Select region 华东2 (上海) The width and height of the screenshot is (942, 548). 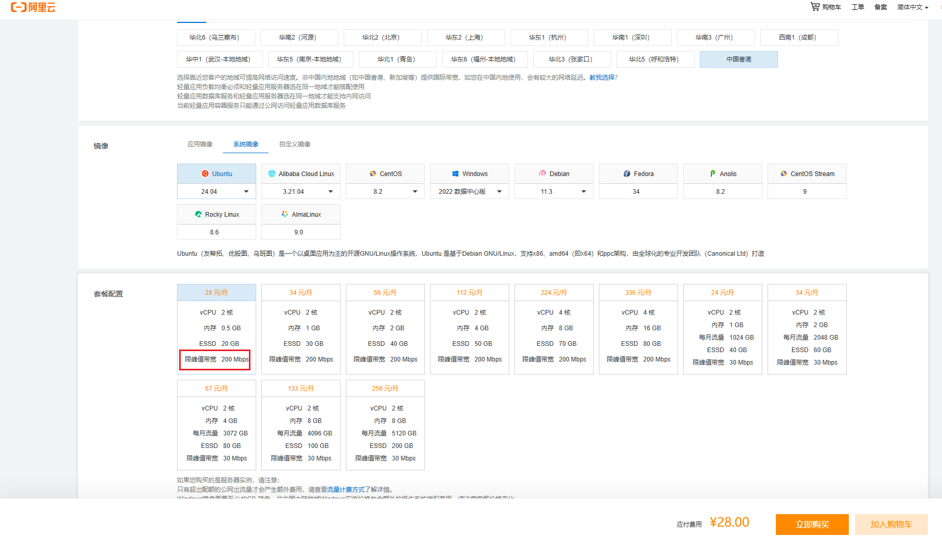466,38
